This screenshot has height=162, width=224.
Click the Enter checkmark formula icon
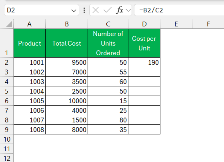coord(108,10)
